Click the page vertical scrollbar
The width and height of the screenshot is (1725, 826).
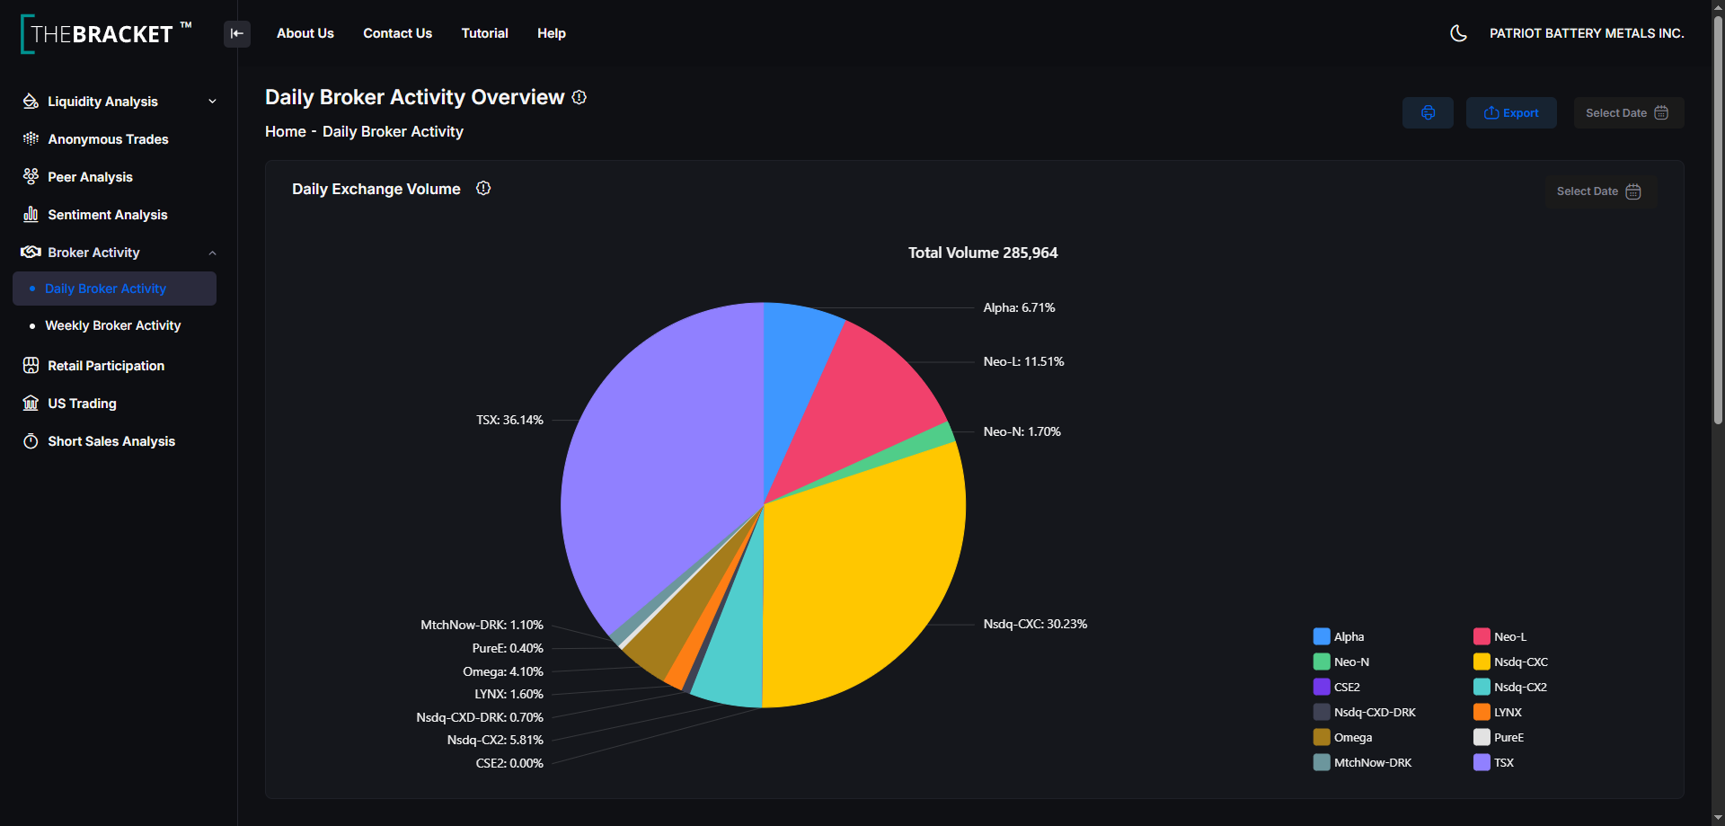(1718, 220)
